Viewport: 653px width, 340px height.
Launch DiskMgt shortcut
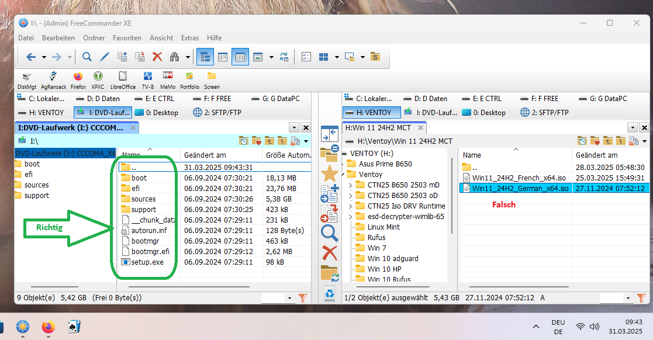pyautogui.click(x=27, y=81)
